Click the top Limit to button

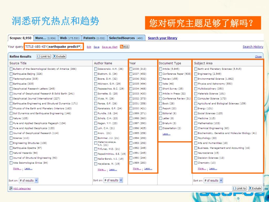44,56
